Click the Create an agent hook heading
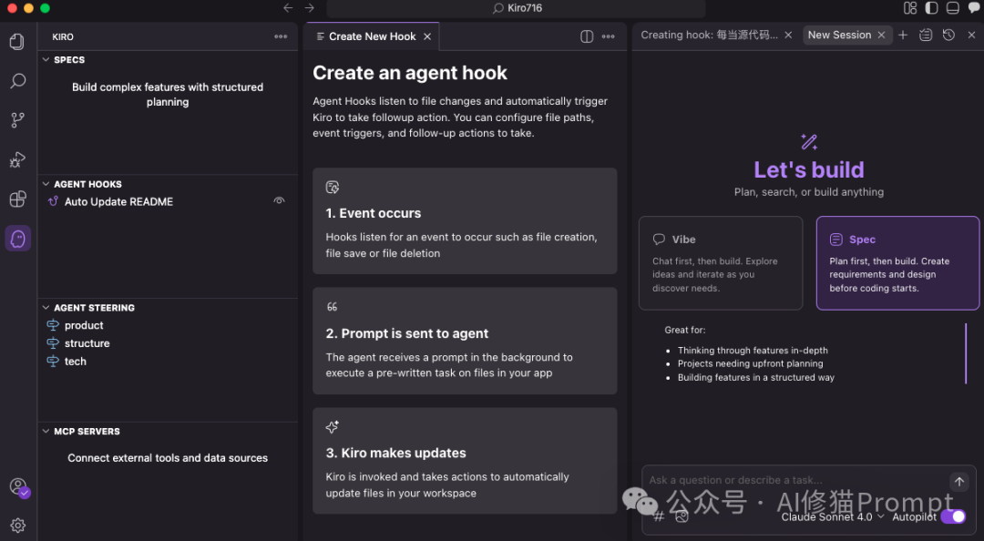The width and height of the screenshot is (984, 541). [x=410, y=73]
